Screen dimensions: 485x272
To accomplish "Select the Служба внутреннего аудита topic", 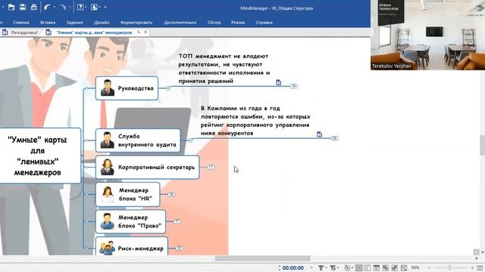I will (x=138, y=141).
